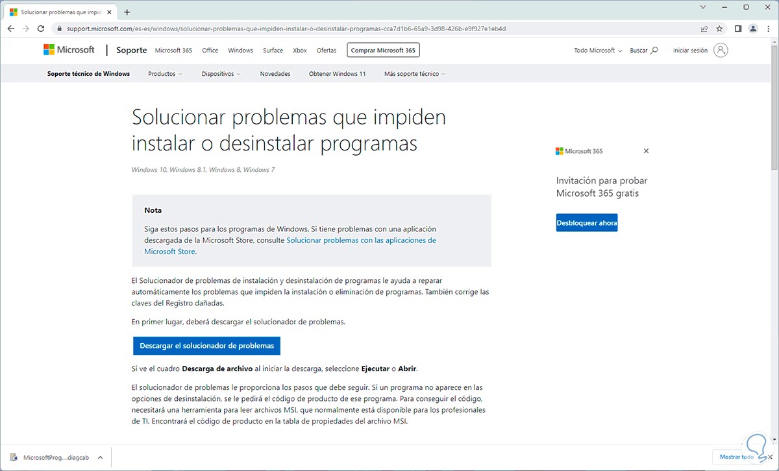Click 'Windows 10, Windows 8.1, Windows 8, Windows 7' text

(203, 170)
